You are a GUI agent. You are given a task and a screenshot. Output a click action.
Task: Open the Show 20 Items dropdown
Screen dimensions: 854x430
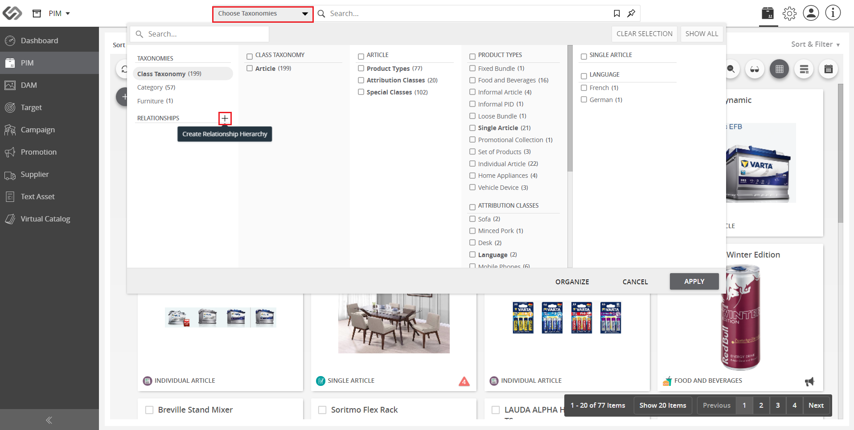[663, 405]
